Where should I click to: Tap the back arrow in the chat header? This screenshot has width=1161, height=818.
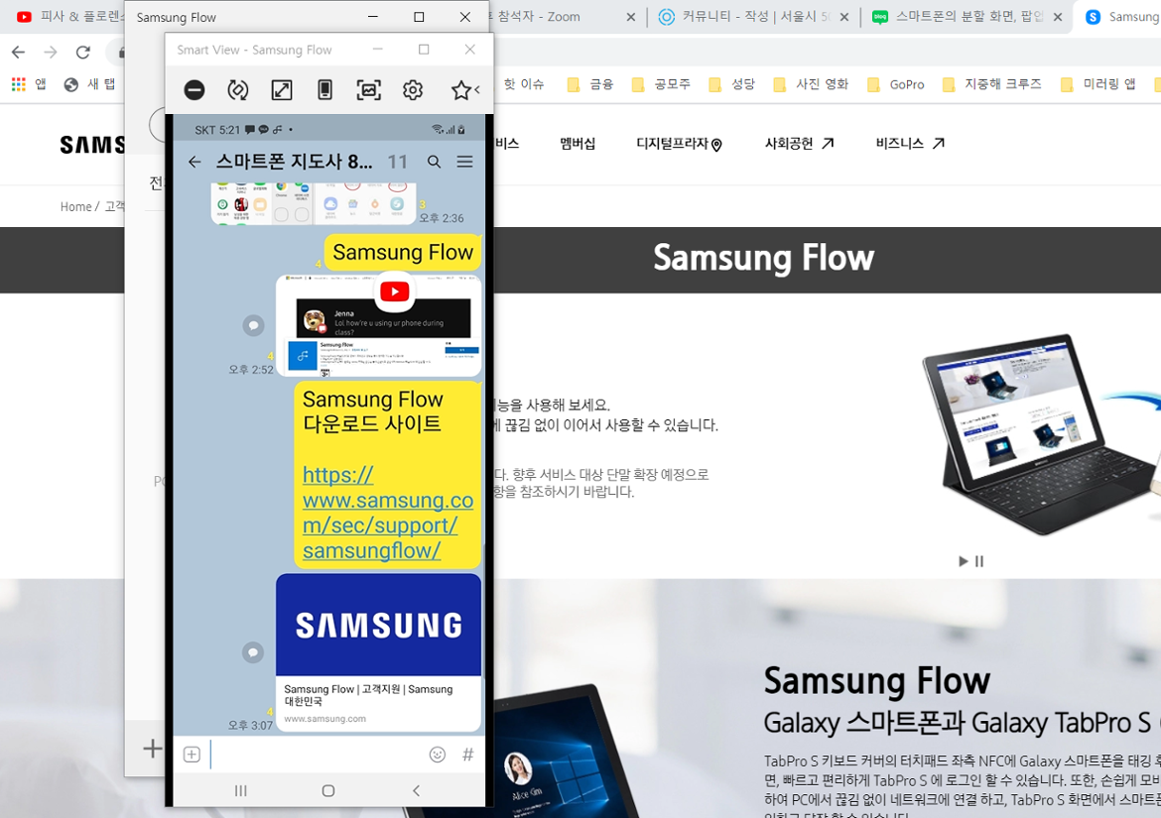click(193, 162)
